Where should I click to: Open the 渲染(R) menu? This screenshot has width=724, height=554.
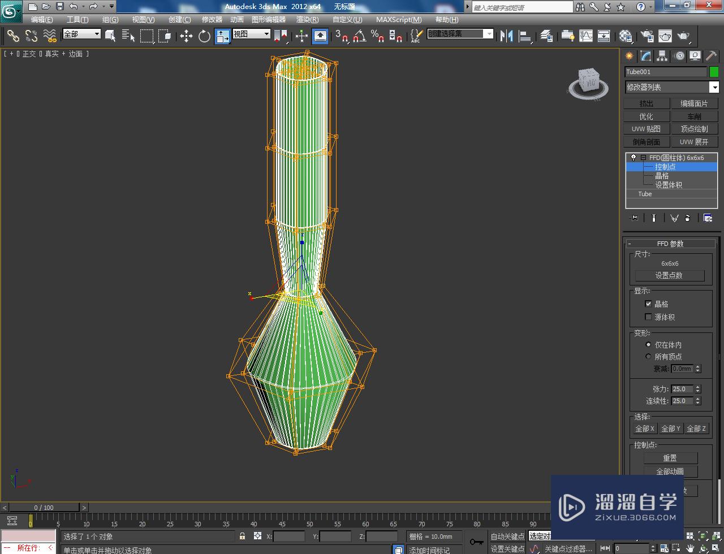pos(307,20)
